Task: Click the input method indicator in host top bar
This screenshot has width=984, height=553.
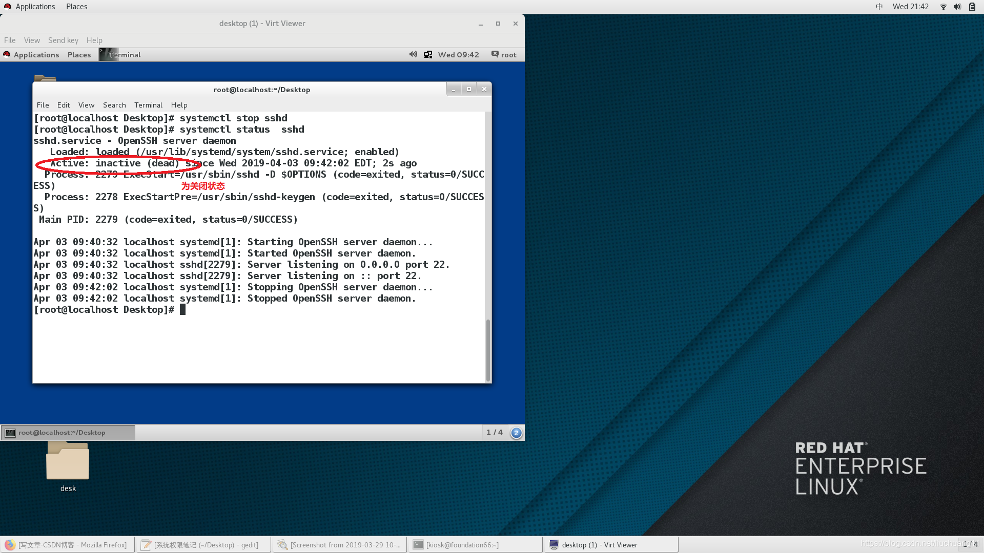Action: [x=879, y=7]
